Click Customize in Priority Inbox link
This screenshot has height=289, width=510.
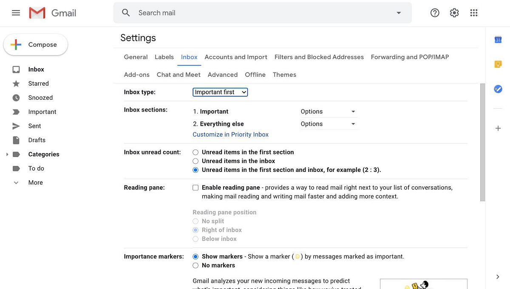tap(230, 134)
